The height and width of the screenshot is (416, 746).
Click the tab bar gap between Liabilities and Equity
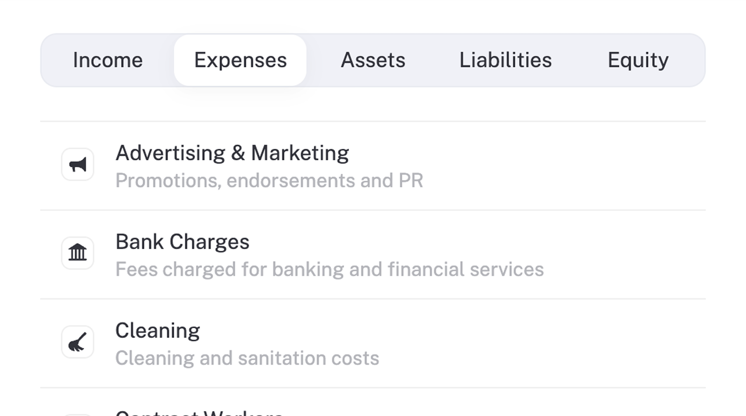point(580,60)
